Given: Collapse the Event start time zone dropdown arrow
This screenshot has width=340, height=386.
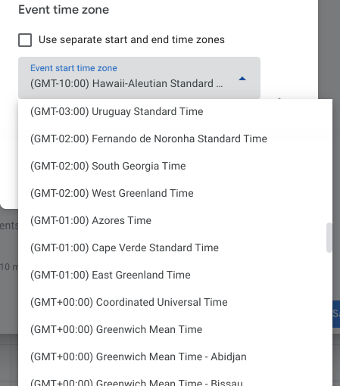Looking at the screenshot, I should [x=242, y=79].
